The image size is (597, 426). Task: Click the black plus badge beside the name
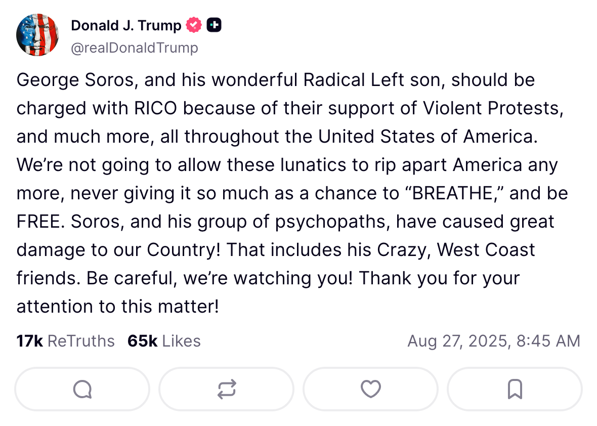click(x=214, y=25)
